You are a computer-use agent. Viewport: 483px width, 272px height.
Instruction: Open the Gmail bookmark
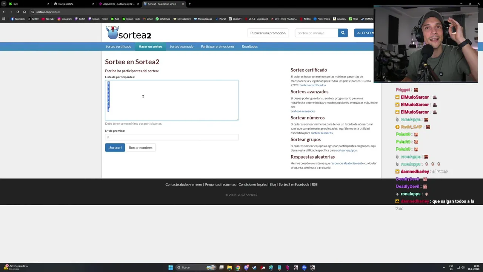click(x=148, y=19)
